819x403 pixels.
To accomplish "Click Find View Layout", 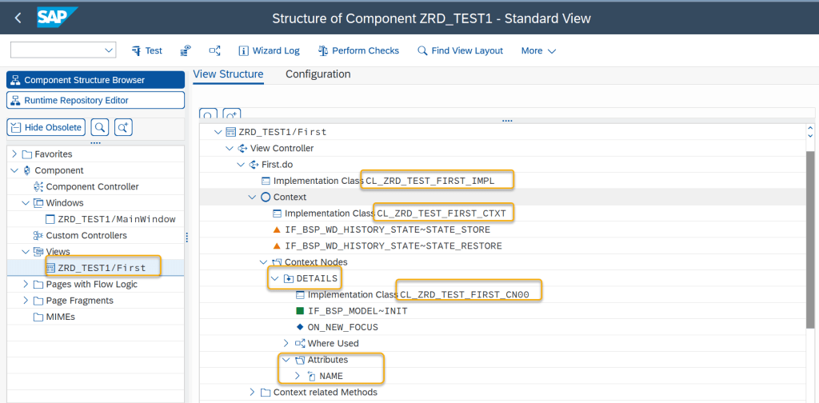I will 460,50.
